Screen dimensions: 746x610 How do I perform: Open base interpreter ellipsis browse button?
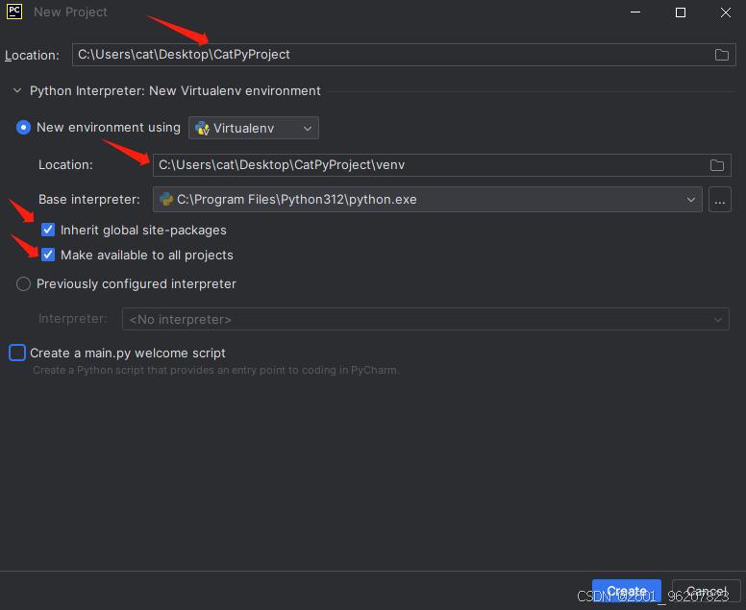[x=719, y=200]
